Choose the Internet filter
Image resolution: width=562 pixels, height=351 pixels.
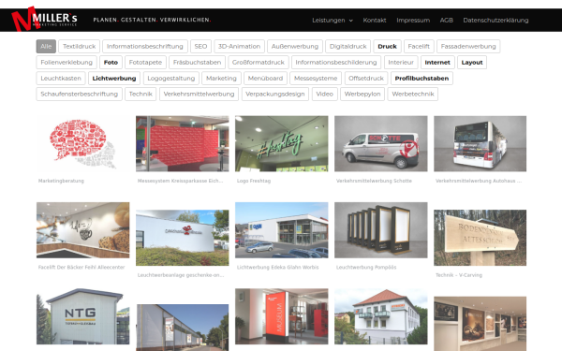pos(437,63)
